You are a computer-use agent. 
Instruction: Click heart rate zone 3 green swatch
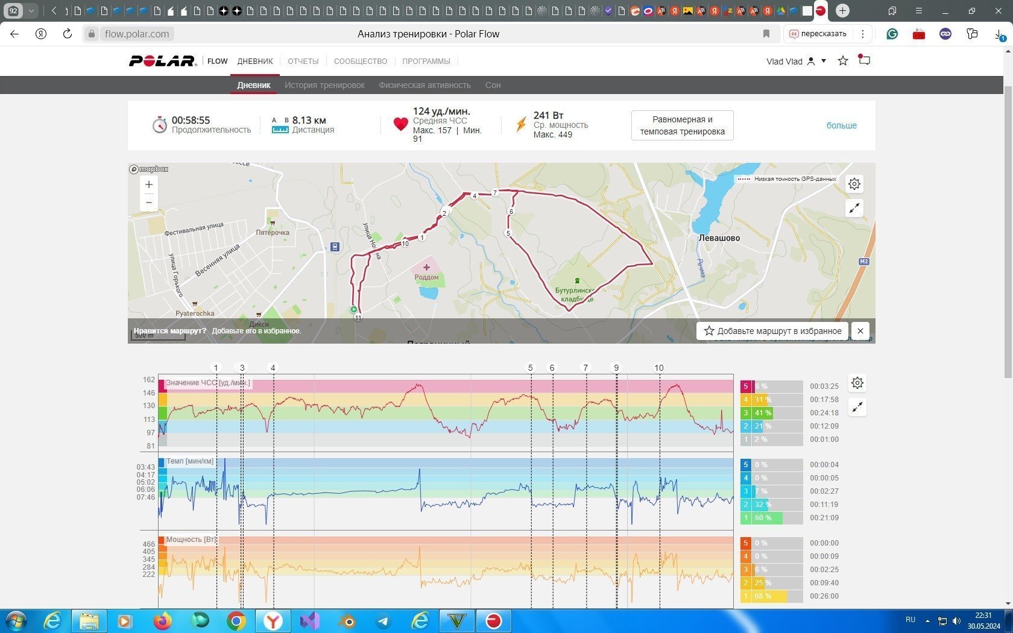745,413
